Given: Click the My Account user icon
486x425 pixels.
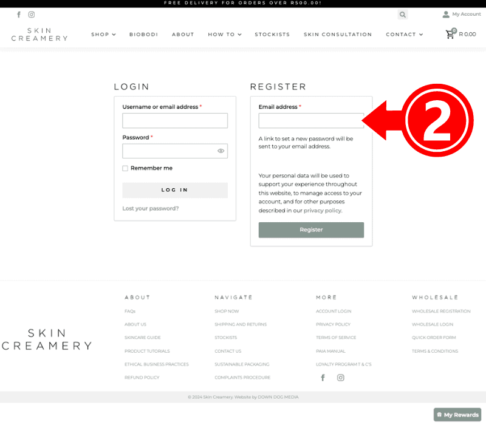Looking at the screenshot, I should 446,14.
